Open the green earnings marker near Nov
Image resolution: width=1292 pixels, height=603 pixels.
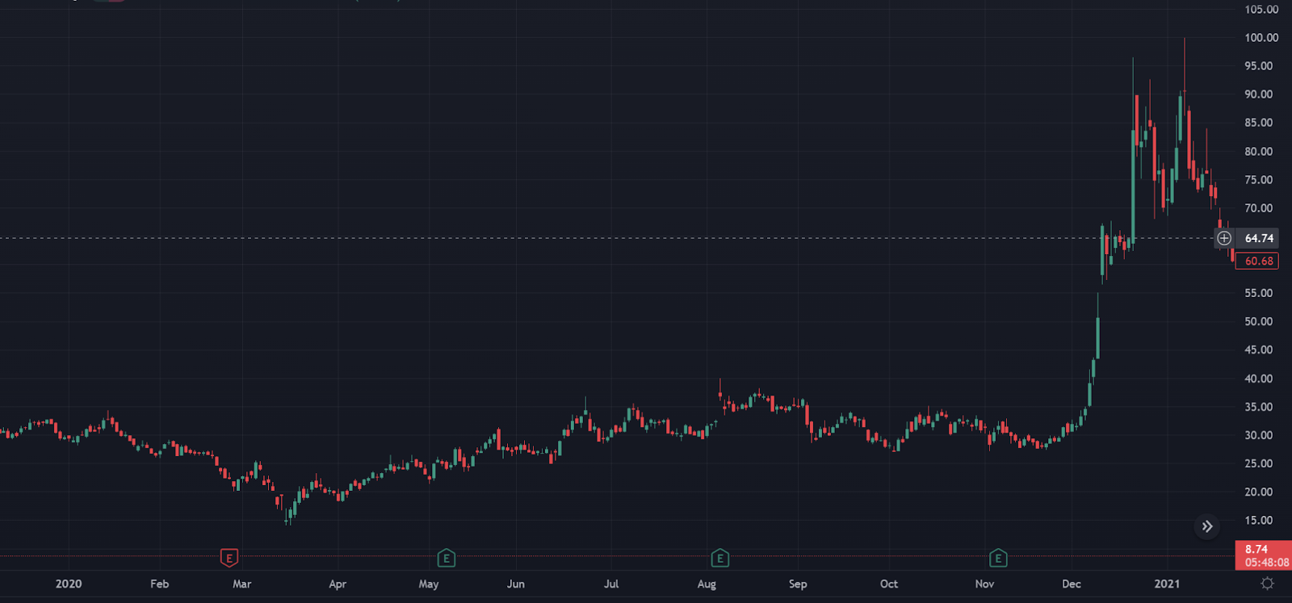(998, 558)
